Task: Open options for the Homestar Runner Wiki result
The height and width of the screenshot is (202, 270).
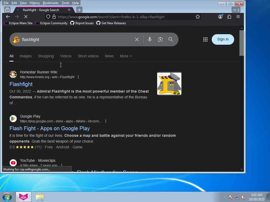Action: pyautogui.click(x=78, y=77)
